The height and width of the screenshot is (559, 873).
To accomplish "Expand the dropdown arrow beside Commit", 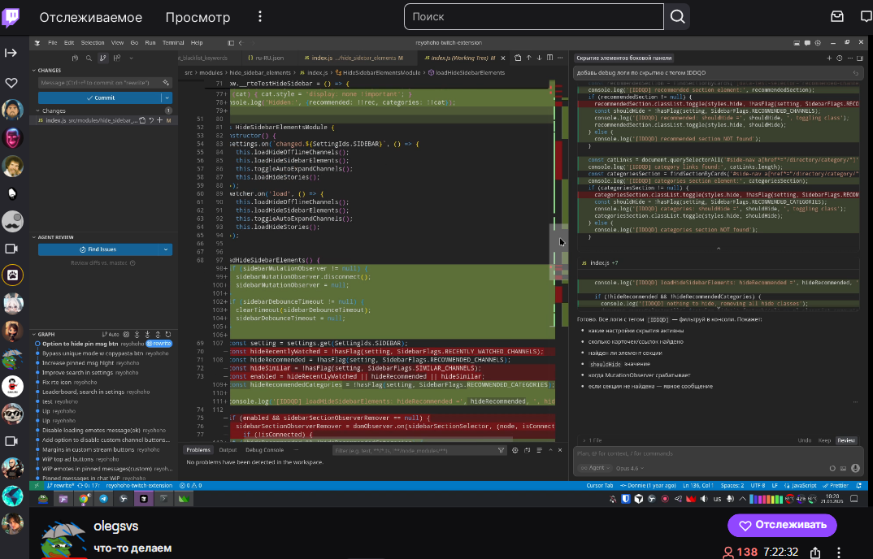I will (x=167, y=97).
